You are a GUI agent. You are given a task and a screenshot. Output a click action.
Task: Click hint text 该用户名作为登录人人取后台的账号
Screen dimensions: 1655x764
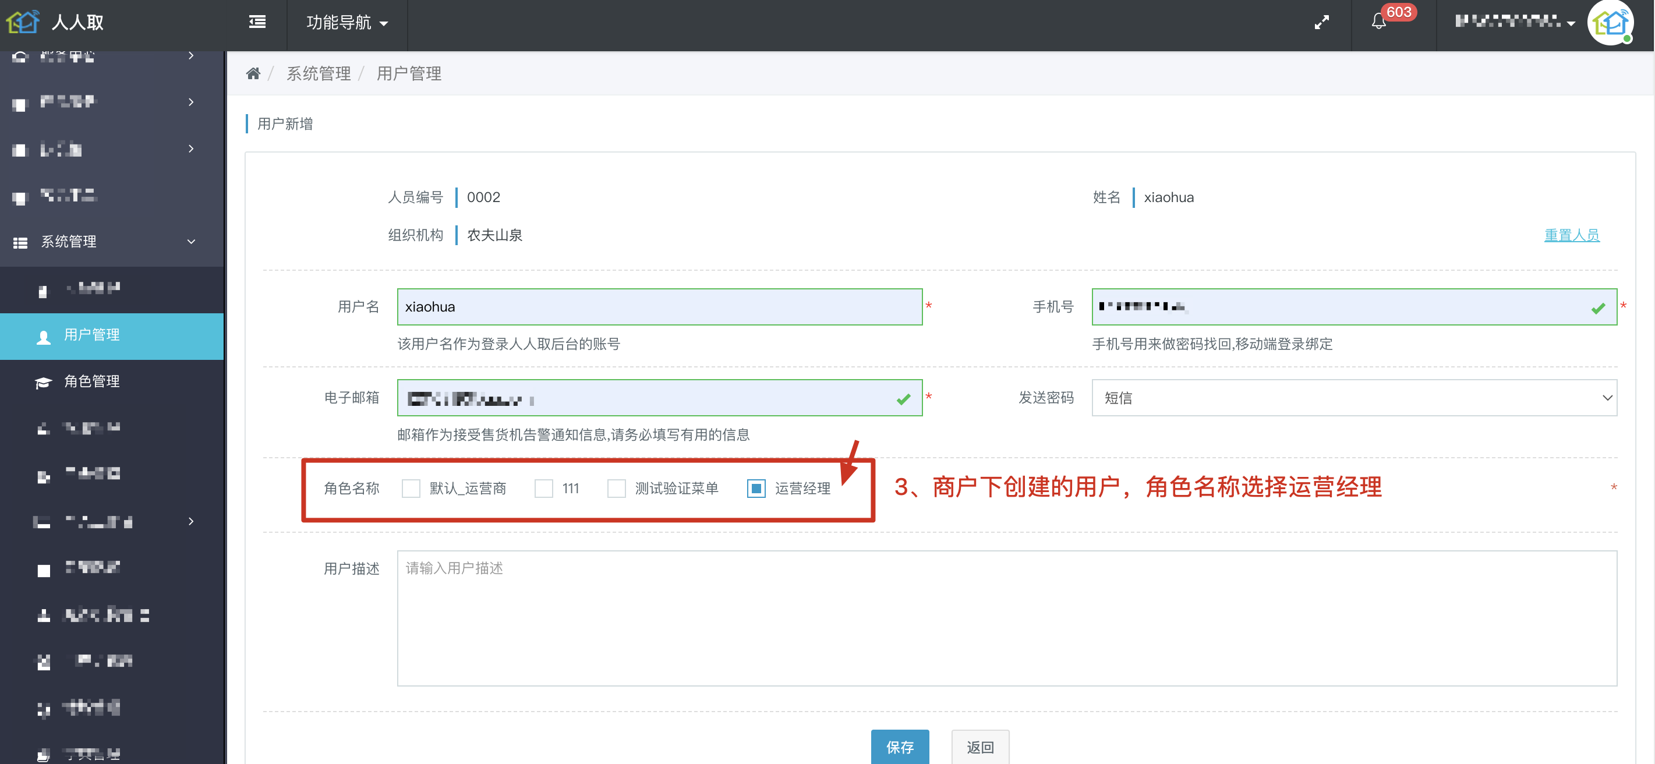(508, 344)
